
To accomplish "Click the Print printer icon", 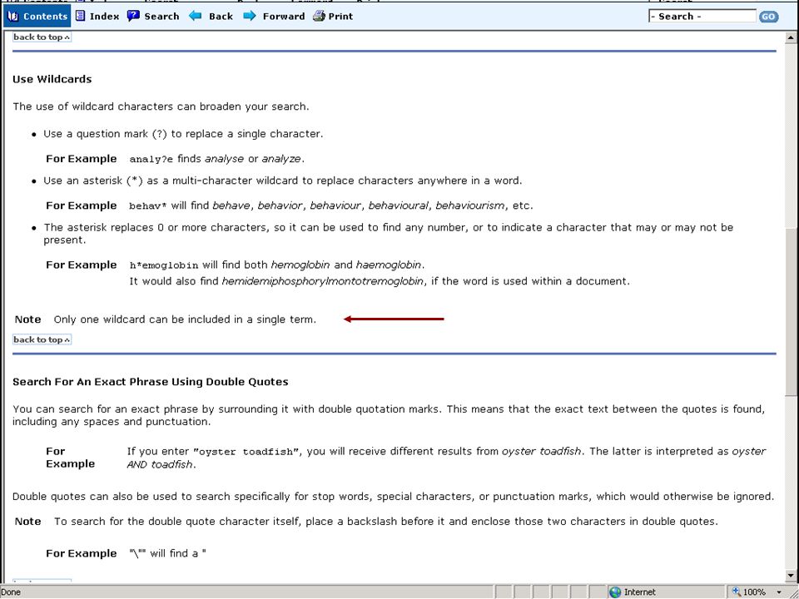I will tap(319, 16).
